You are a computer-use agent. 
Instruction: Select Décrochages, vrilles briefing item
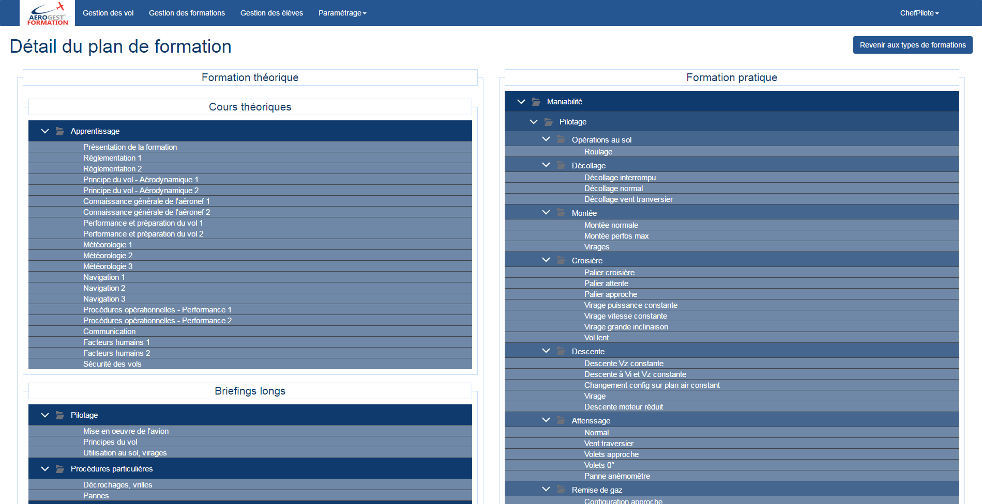pos(117,485)
